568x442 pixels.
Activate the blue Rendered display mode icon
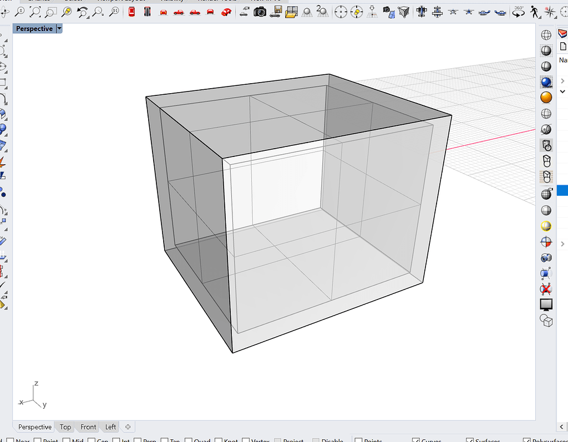546,82
